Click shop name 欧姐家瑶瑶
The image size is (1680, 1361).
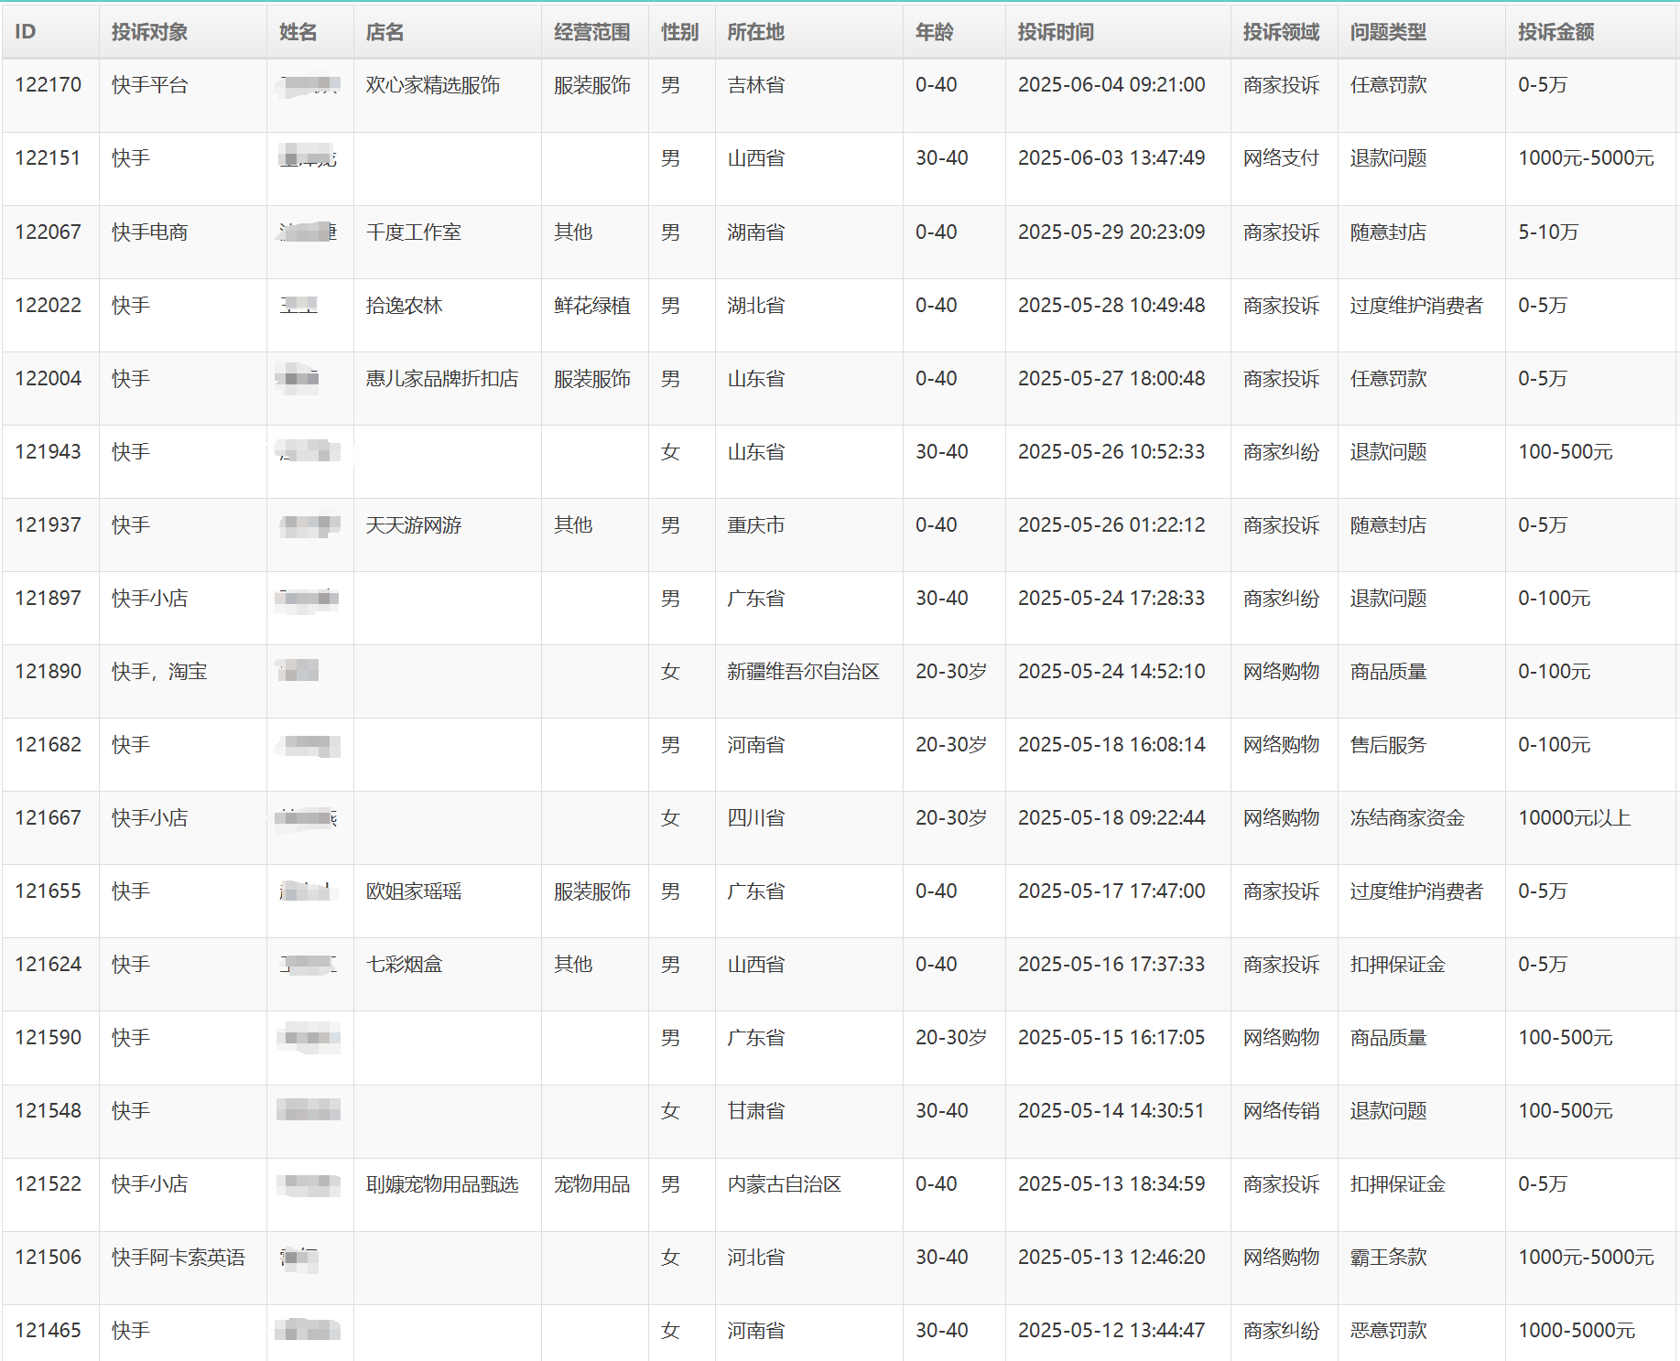point(414,891)
